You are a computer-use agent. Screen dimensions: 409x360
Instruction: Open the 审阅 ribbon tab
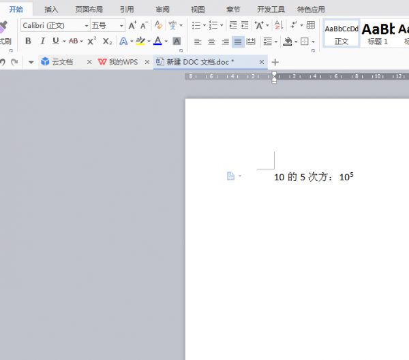[162, 10]
